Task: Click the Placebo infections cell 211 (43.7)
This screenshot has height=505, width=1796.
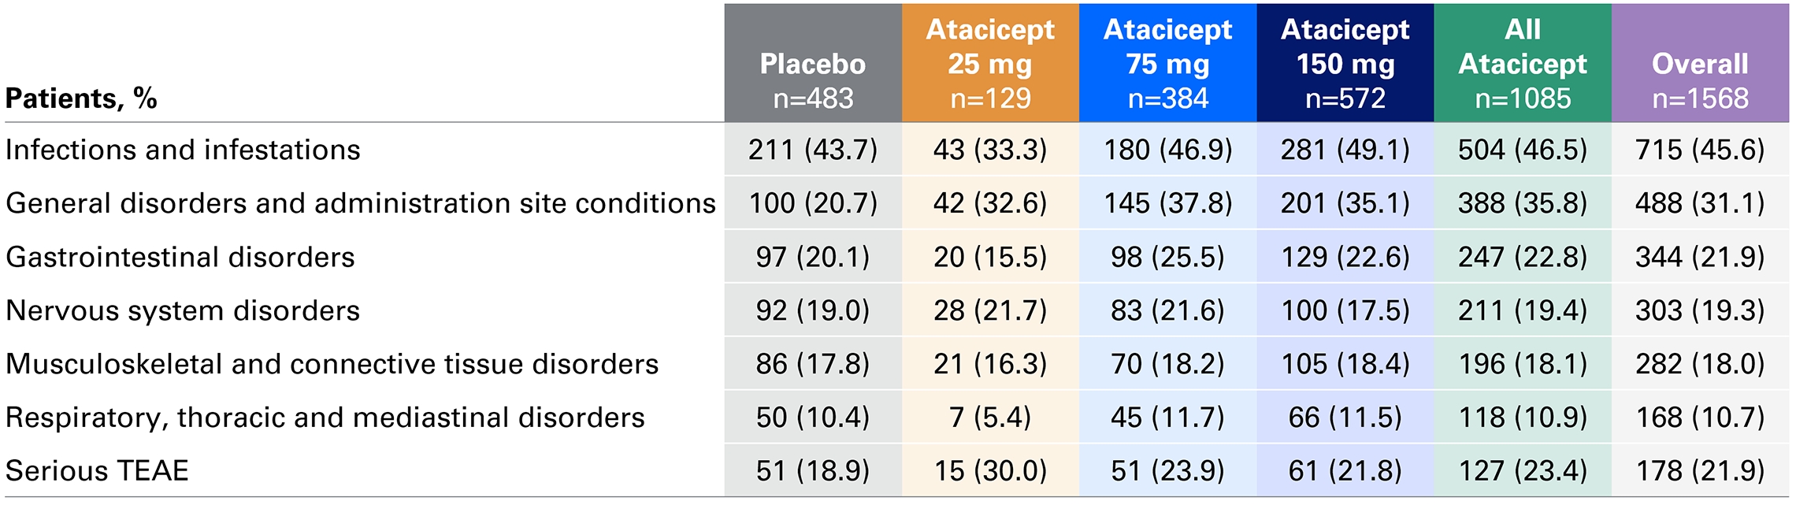Action: pyautogui.click(x=813, y=150)
